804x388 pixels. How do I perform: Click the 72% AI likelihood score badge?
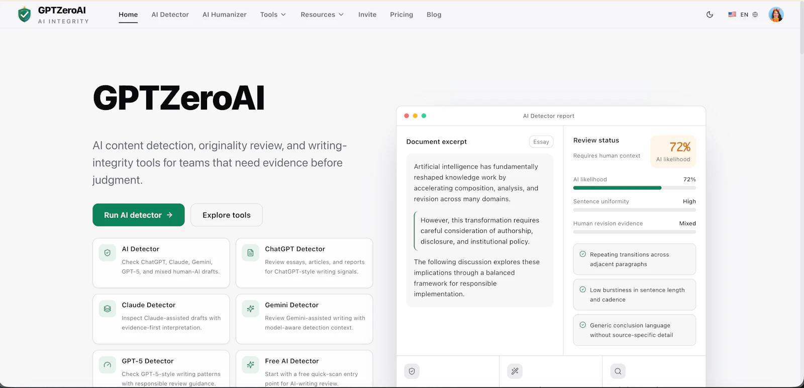[673, 152]
